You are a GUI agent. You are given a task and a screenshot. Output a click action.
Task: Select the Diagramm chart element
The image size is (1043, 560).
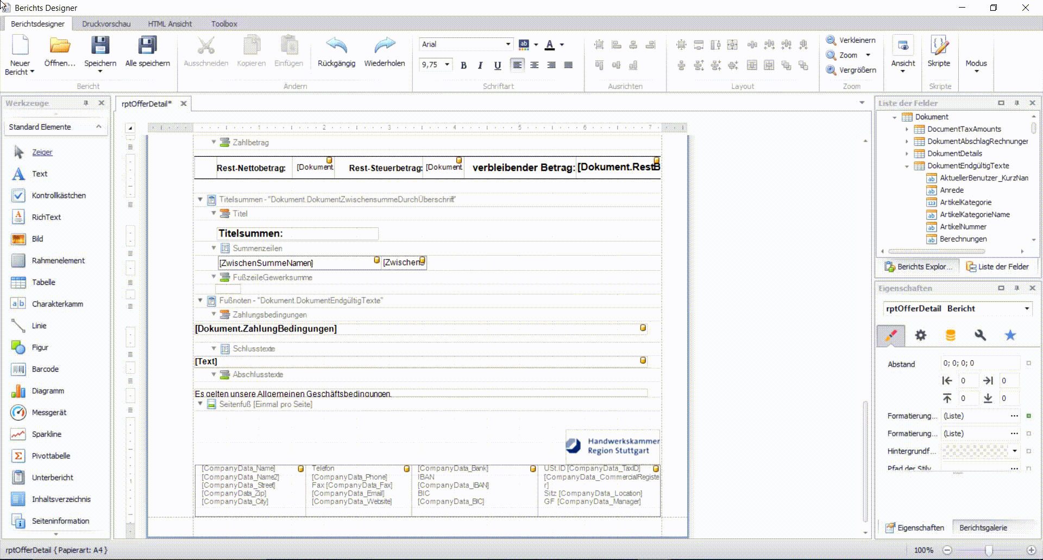click(x=47, y=391)
